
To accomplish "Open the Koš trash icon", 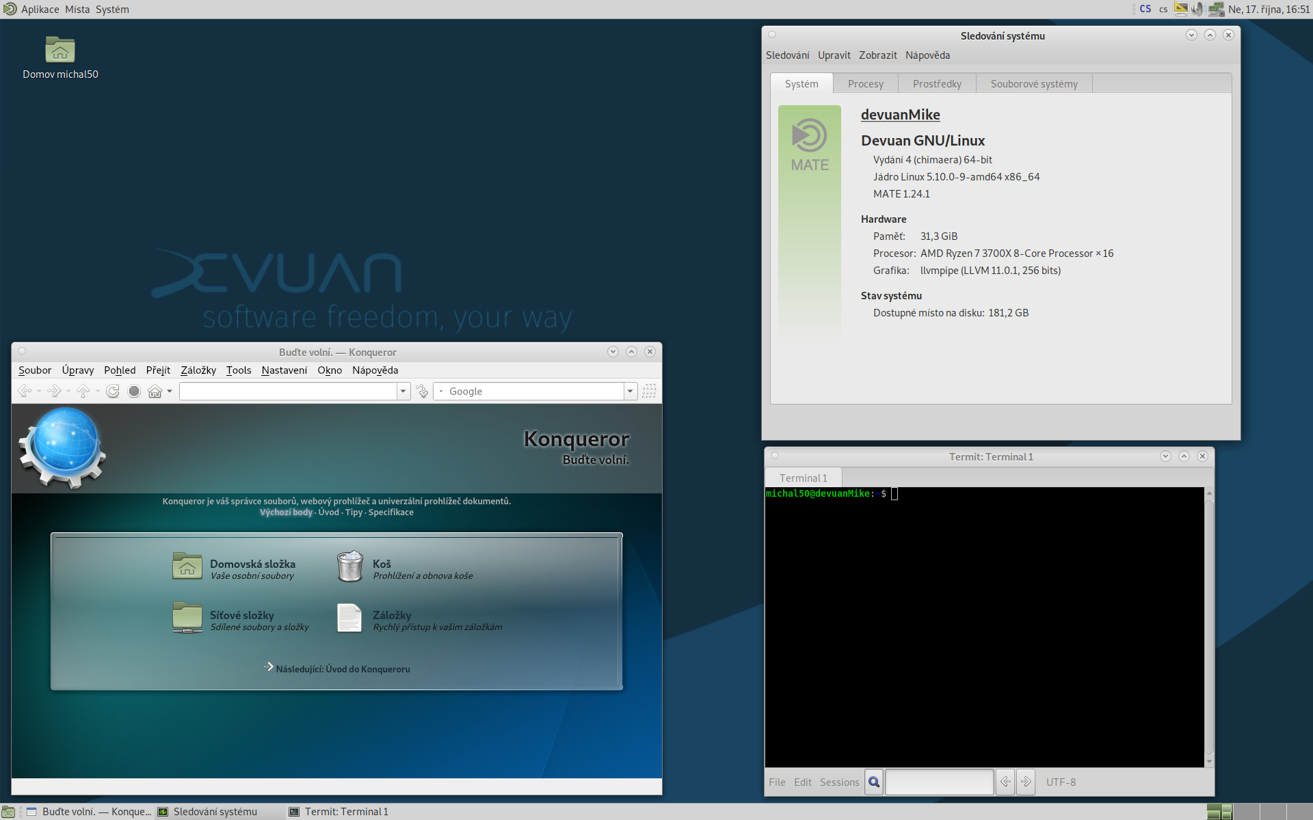I will pos(349,566).
